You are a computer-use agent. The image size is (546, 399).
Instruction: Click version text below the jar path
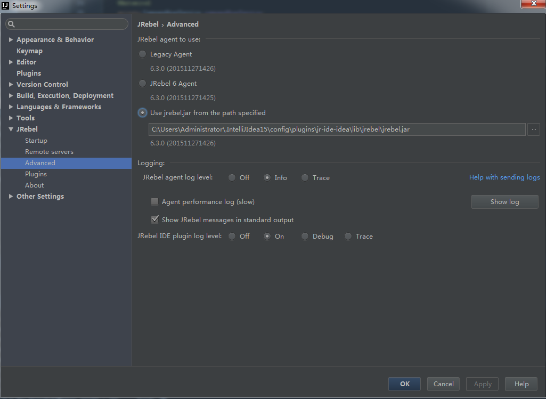point(183,143)
